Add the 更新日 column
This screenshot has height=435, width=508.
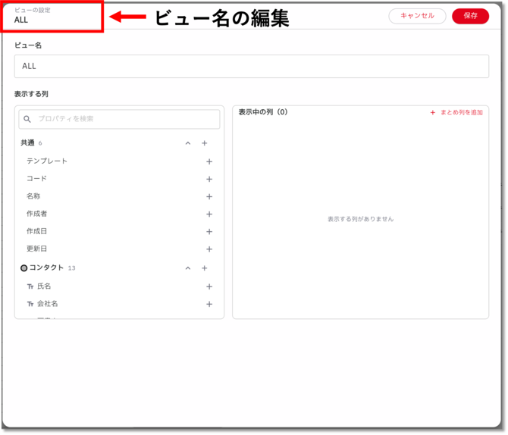point(209,249)
